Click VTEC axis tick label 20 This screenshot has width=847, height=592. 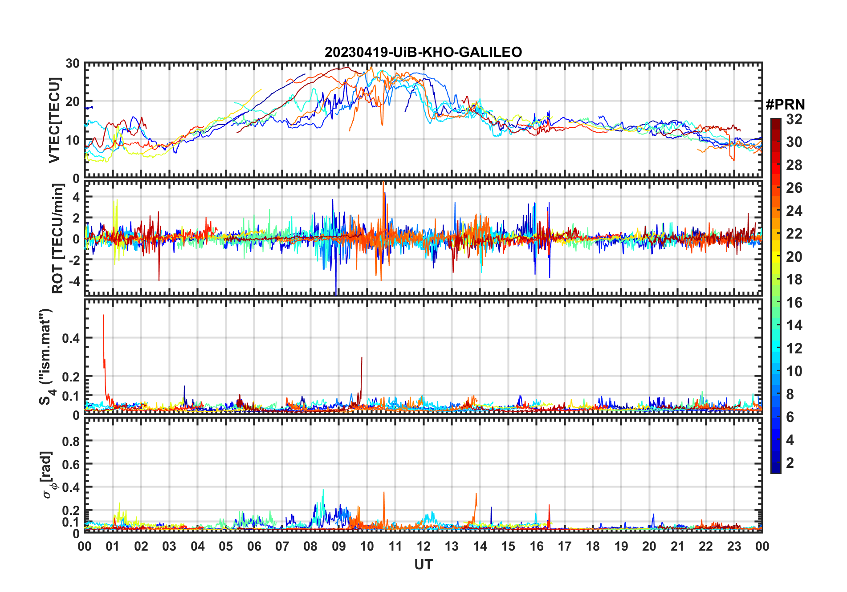point(73,101)
